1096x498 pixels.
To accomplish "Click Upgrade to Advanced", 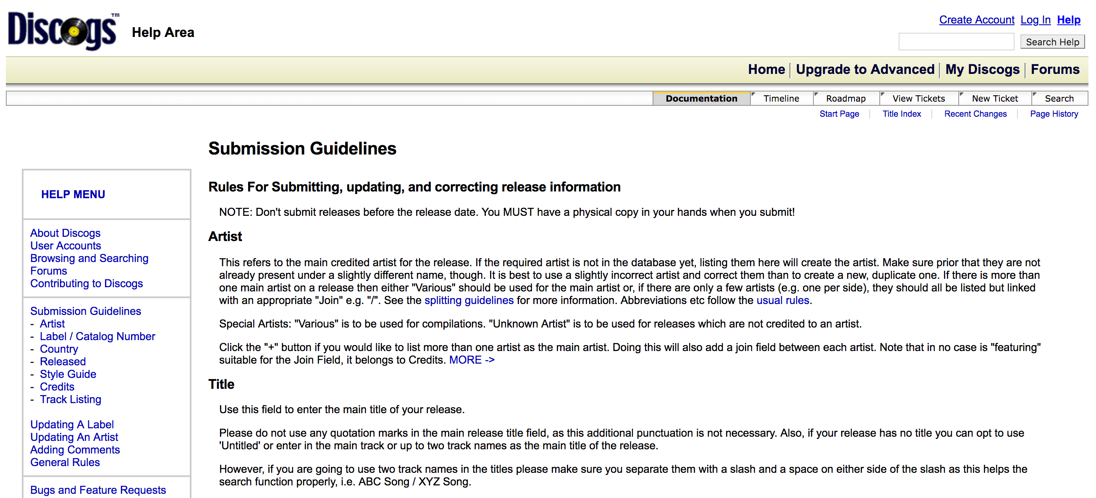I will click(x=867, y=69).
